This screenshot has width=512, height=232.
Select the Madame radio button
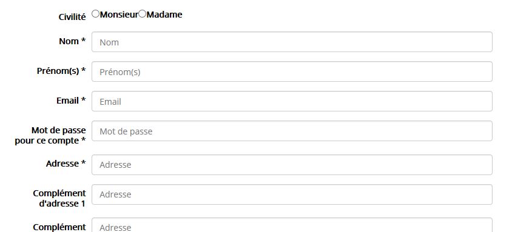(143, 14)
